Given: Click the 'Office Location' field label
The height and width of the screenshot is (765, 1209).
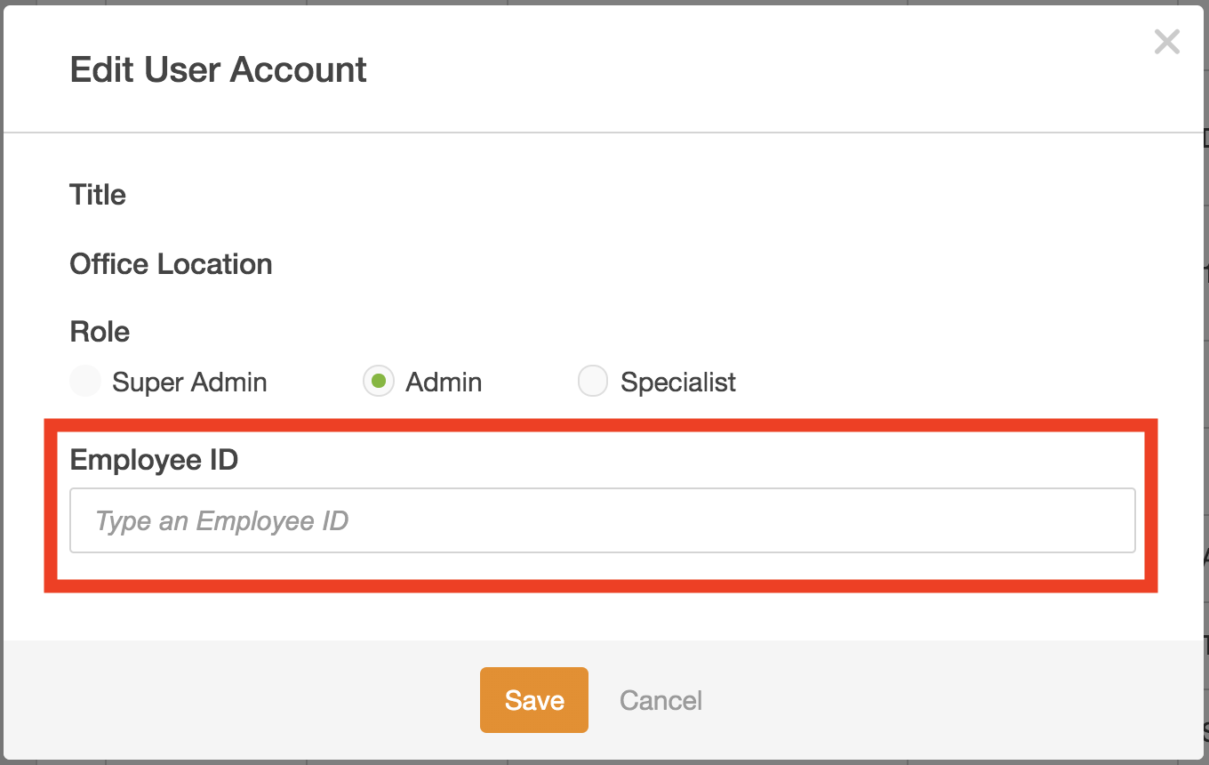Looking at the screenshot, I should click(x=171, y=264).
